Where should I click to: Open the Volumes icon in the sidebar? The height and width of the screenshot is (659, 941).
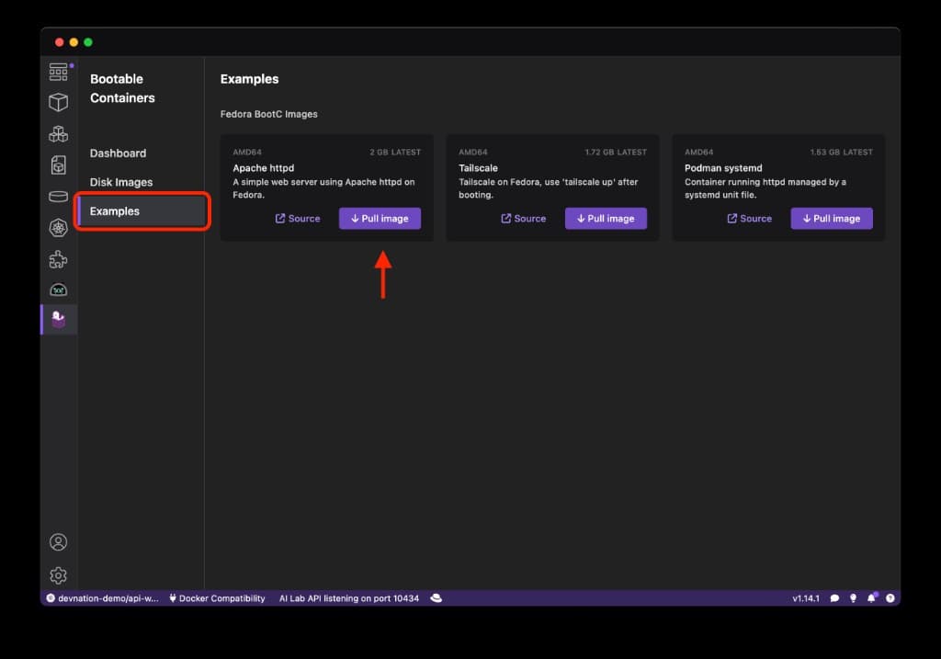point(58,197)
